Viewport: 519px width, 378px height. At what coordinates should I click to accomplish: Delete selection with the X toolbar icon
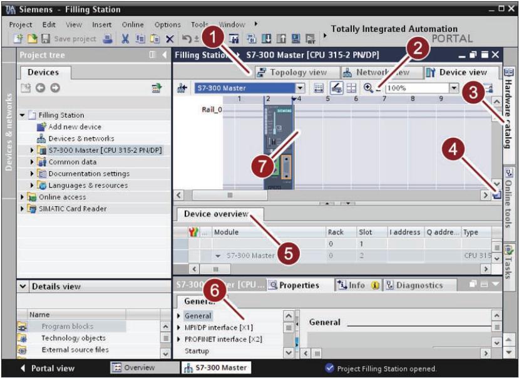(x=170, y=39)
